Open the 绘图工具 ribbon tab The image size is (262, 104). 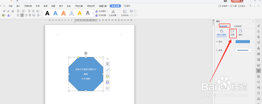(103, 6)
